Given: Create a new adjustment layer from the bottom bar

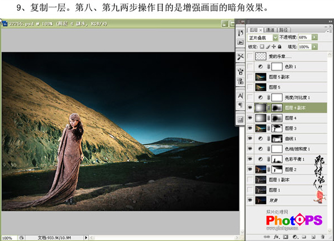Looking at the screenshot, I should pyautogui.click(x=295, y=236).
